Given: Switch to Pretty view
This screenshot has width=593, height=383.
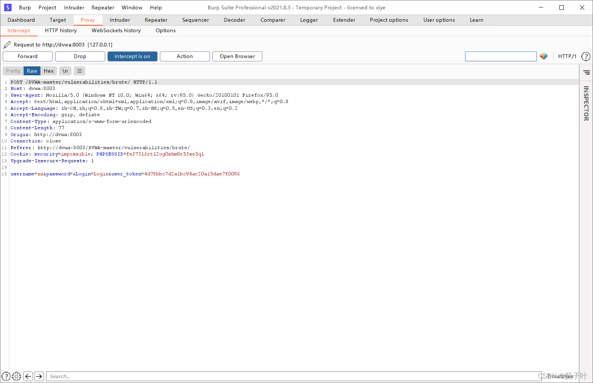Looking at the screenshot, I should (13, 71).
